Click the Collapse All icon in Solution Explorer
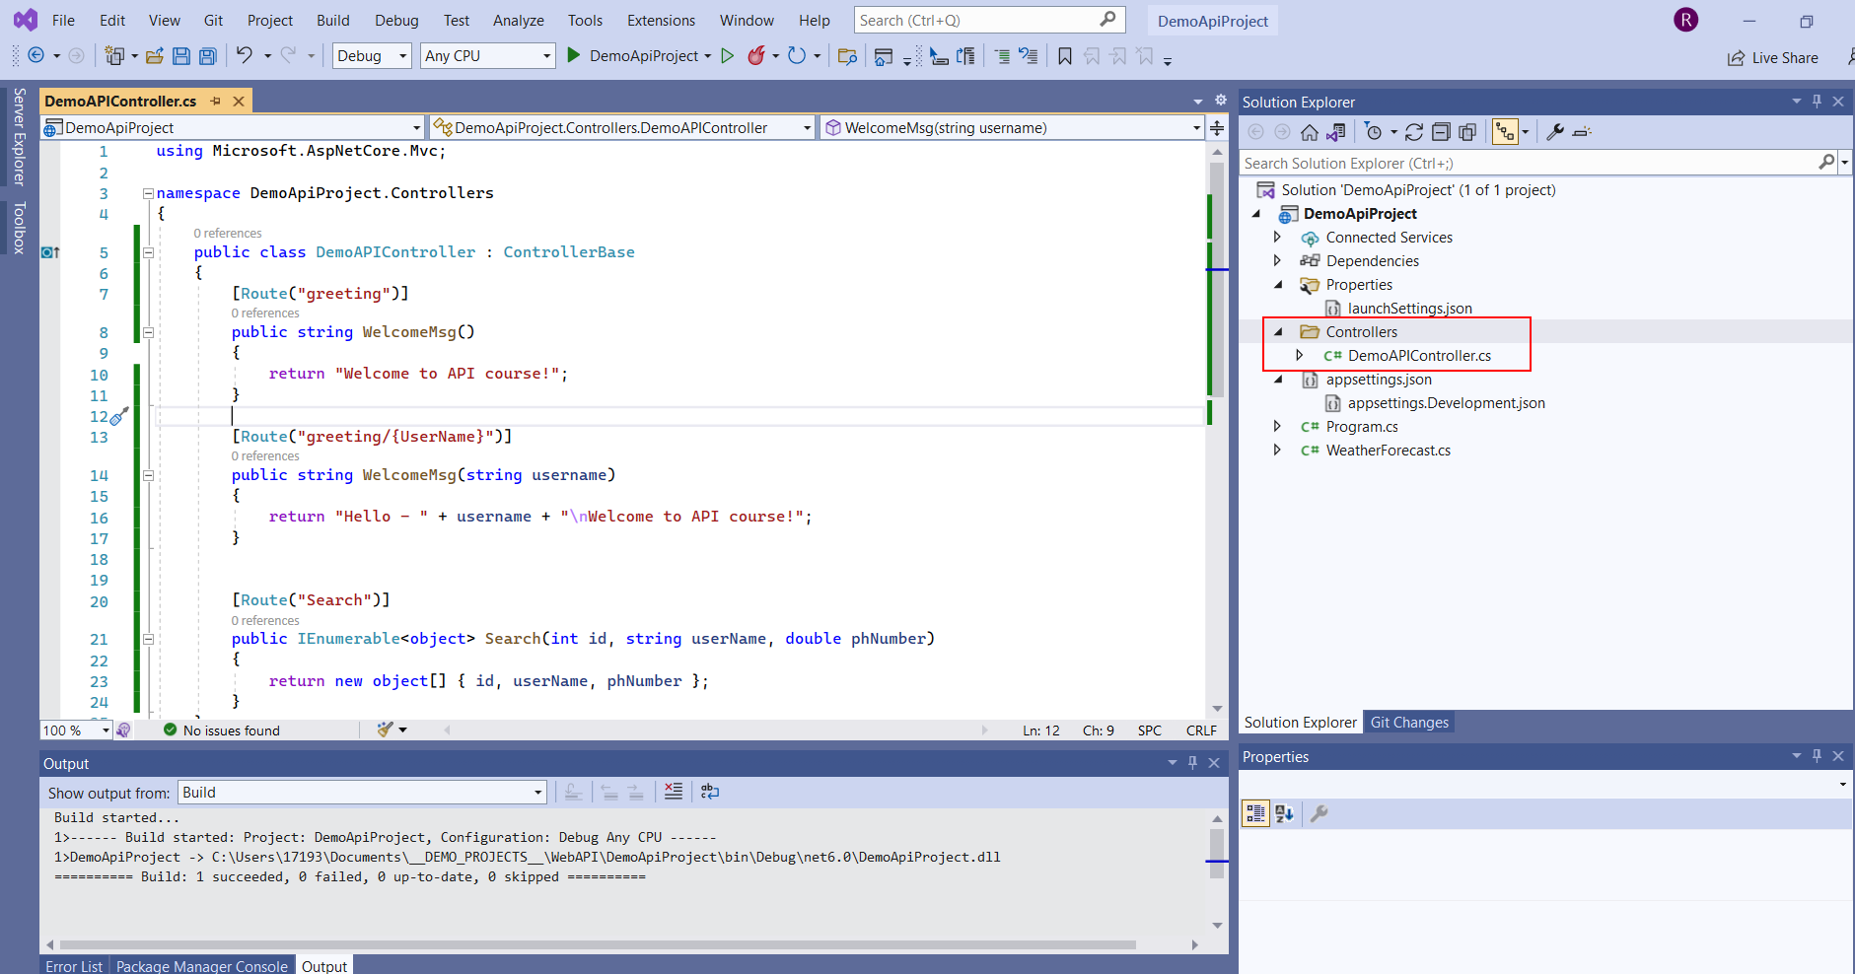The width and height of the screenshot is (1855, 974). 1441,132
